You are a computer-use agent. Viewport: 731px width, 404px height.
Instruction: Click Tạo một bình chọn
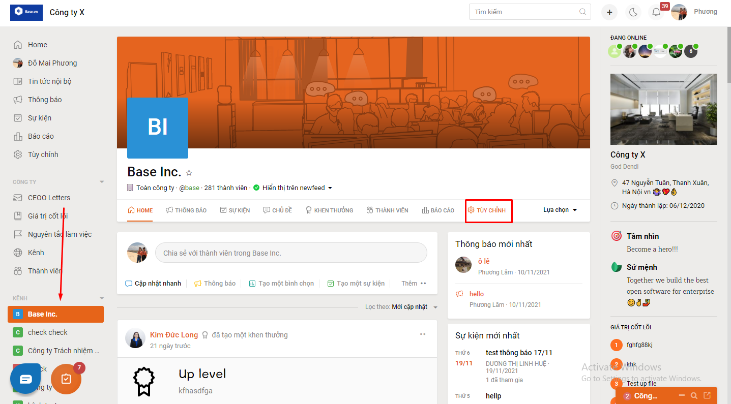coord(281,284)
